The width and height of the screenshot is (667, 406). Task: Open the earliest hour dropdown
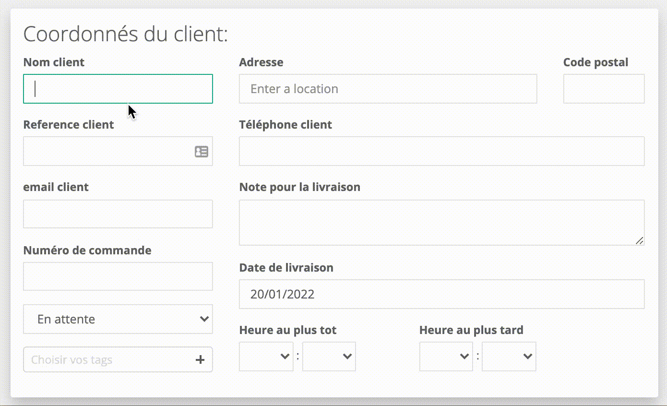click(x=266, y=356)
